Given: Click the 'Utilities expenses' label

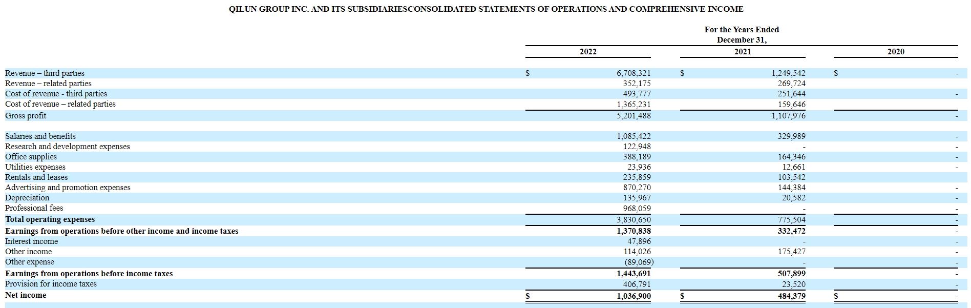Looking at the screenshot, I should [35, 167].
